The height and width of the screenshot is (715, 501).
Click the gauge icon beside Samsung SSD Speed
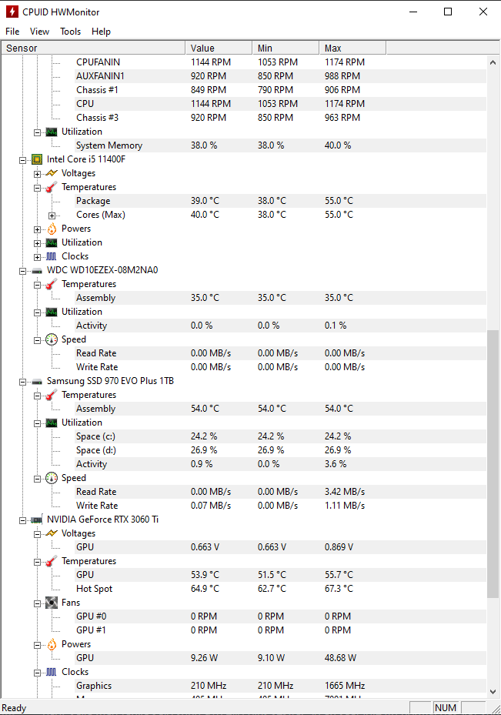[x=52, y=478]
